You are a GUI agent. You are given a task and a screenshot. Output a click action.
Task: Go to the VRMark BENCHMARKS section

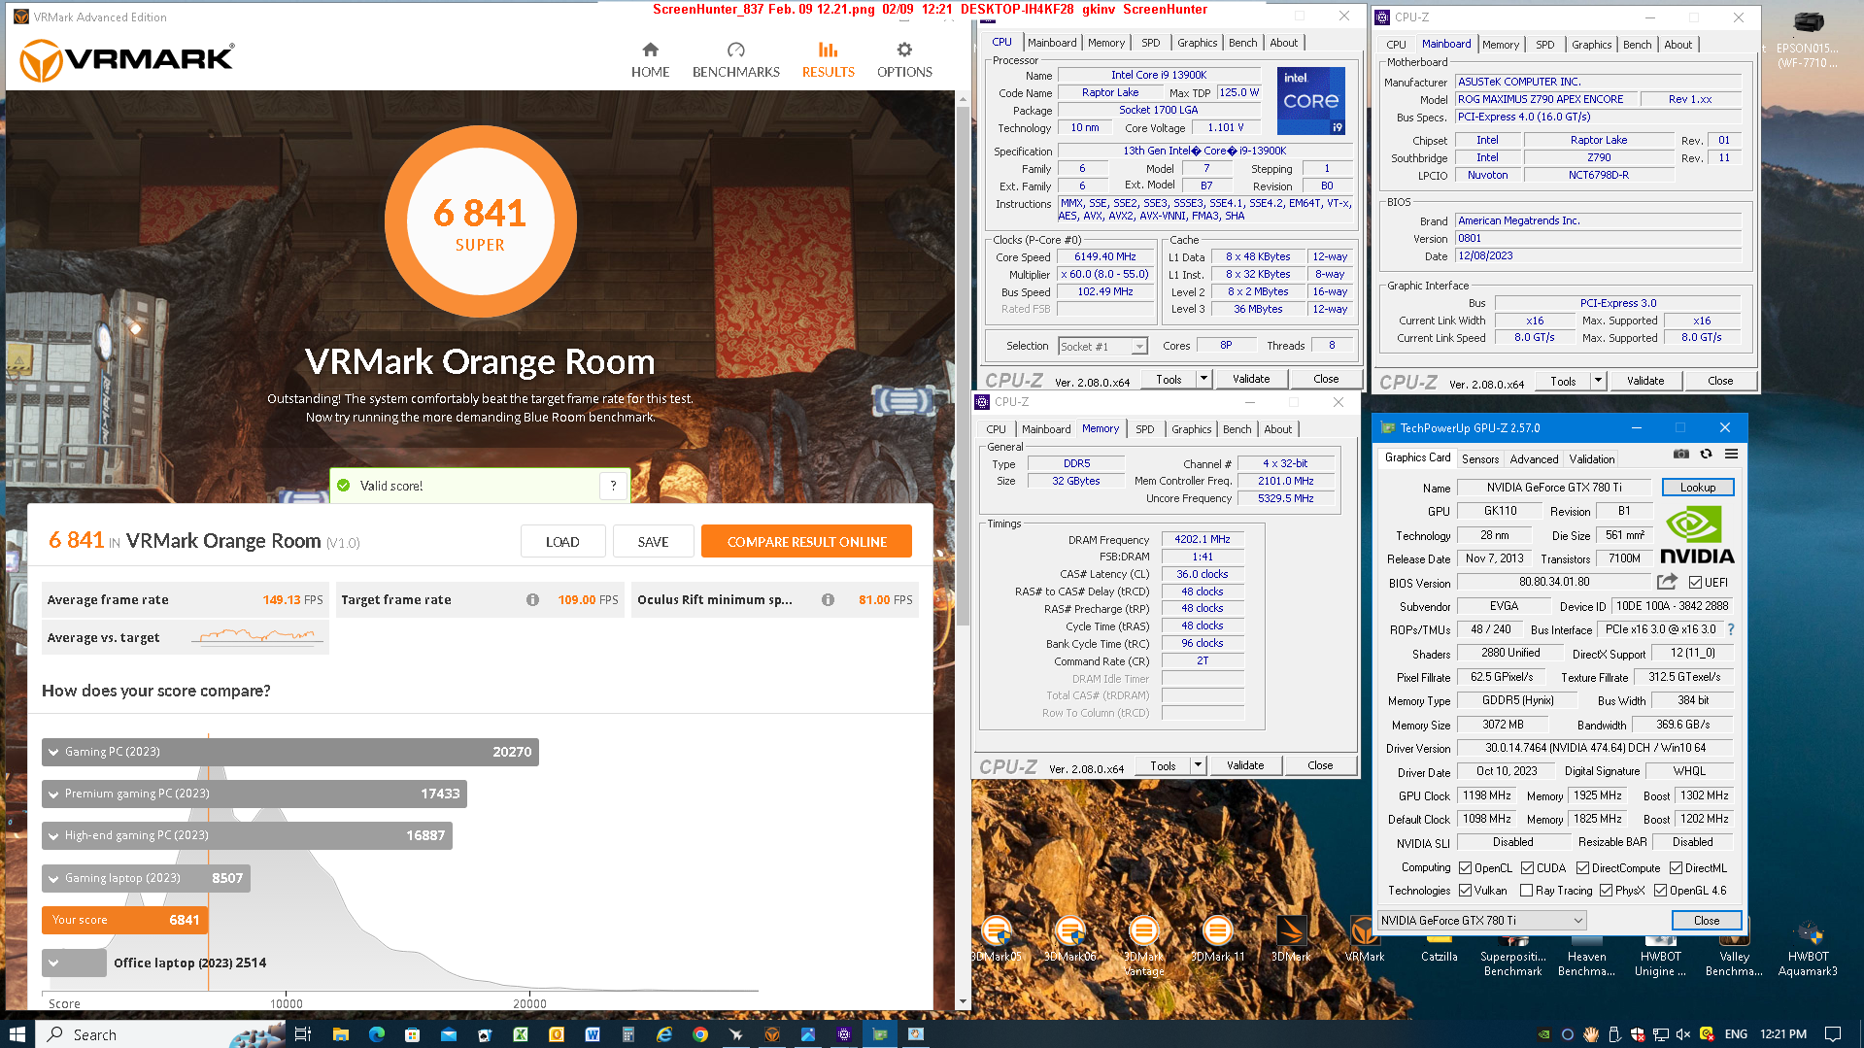click(735, 60)
